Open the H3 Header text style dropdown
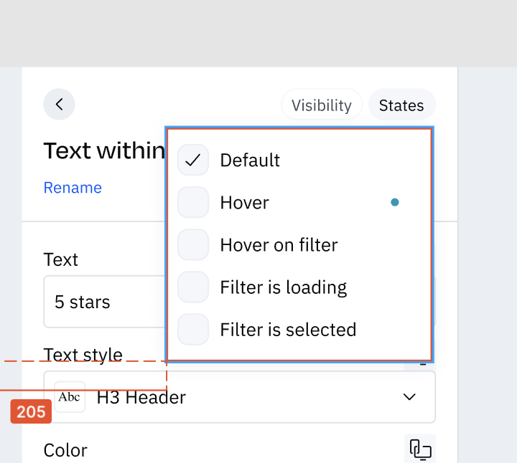This screenshot has width=517, height=463. click(x=239, y=397)
